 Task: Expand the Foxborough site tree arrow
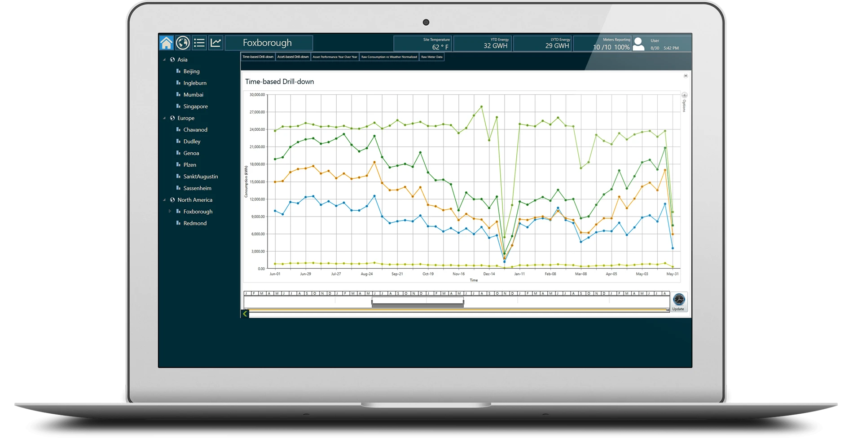click(x=170, y=211)
